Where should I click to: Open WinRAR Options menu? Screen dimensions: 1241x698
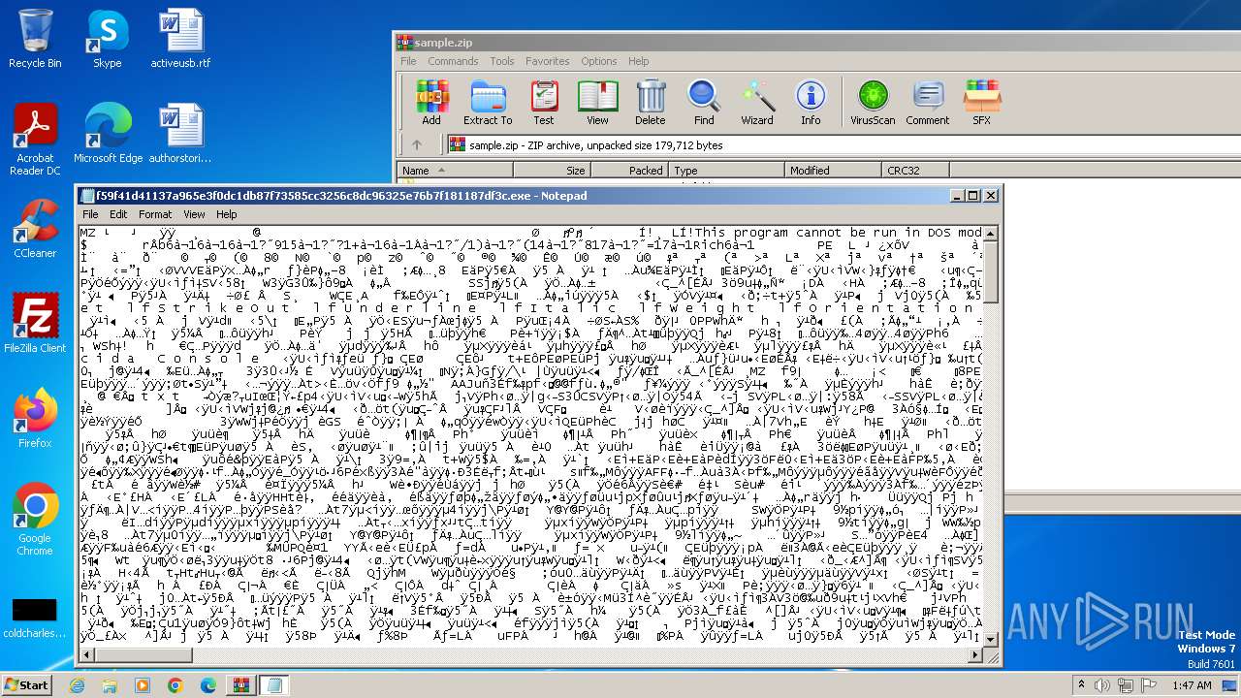599,61
